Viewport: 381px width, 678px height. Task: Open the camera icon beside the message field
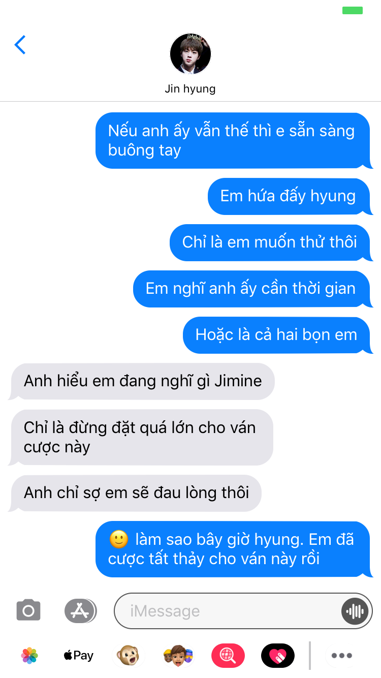(28, 610)
